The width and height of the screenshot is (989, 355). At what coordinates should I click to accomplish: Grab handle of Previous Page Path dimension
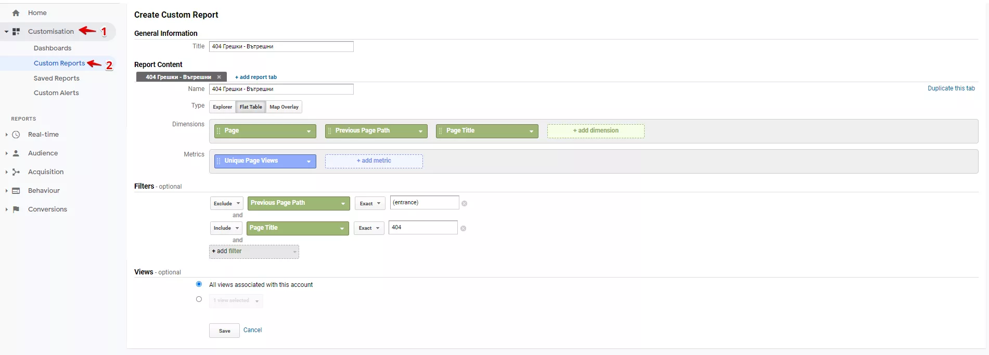(x=329, y=131)
